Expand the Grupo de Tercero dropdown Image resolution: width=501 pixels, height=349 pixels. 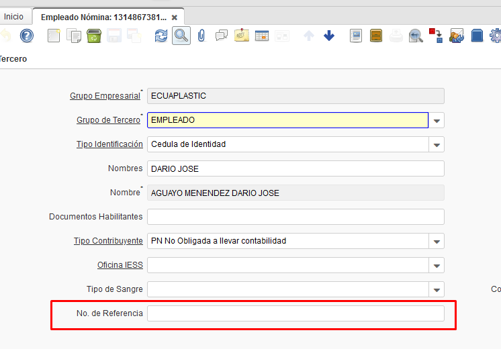(x=437, y=121)
